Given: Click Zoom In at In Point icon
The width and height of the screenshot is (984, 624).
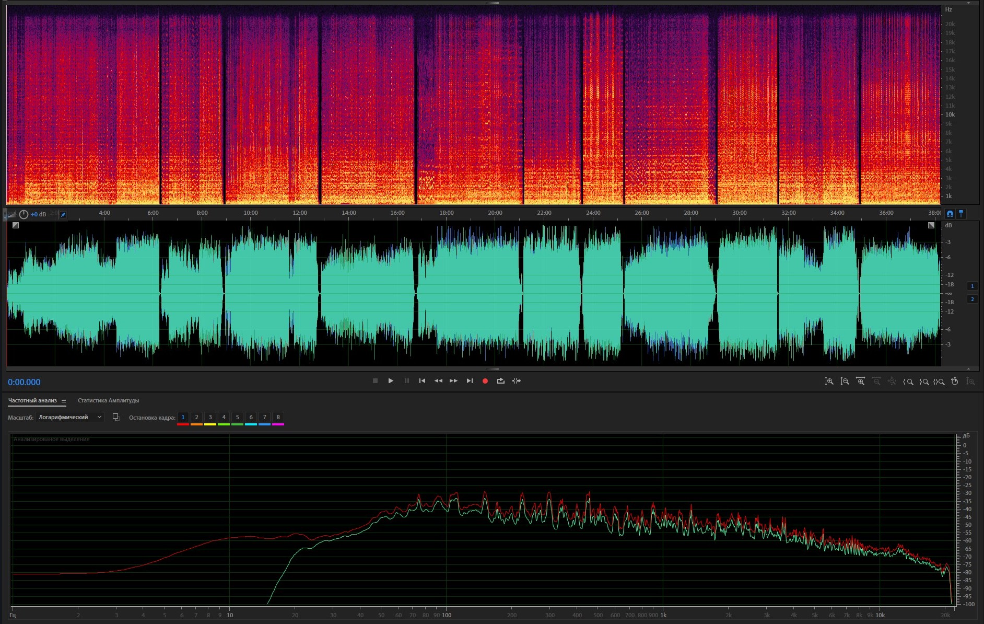Looking at the screenshot, I should (908, 382).
